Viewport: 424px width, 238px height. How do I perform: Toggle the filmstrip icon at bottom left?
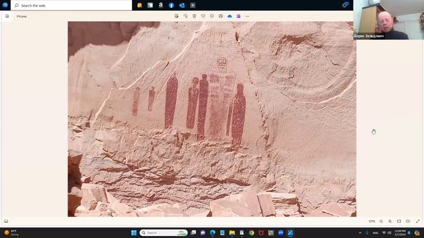6,221
